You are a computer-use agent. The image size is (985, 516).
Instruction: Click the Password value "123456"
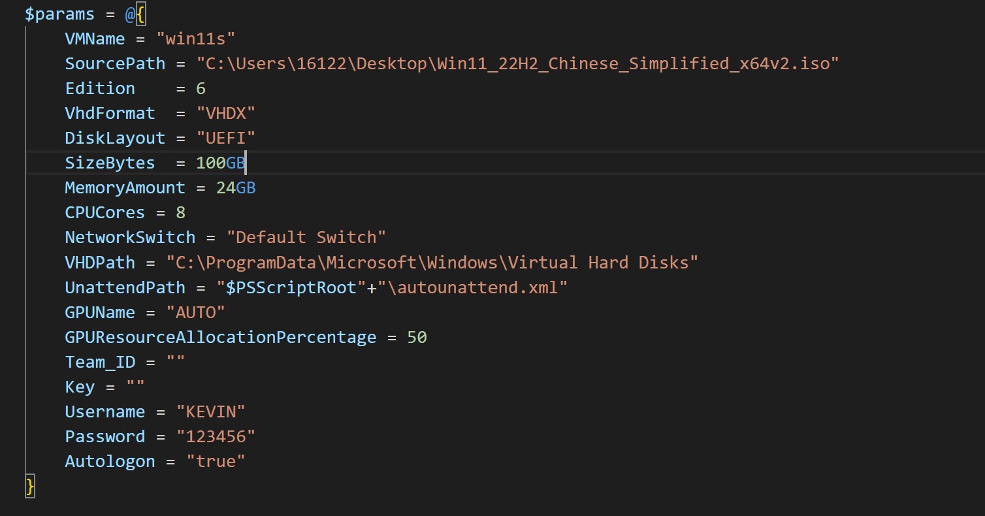[x=216, y=436]
